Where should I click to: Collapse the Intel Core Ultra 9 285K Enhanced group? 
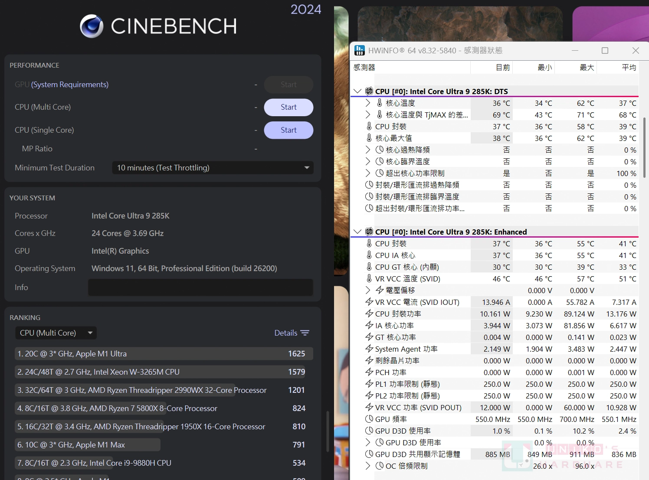[x=357, y=232]
